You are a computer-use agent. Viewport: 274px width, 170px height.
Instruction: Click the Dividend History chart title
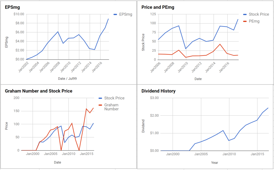pyautogui.click(x=158, y=91)
